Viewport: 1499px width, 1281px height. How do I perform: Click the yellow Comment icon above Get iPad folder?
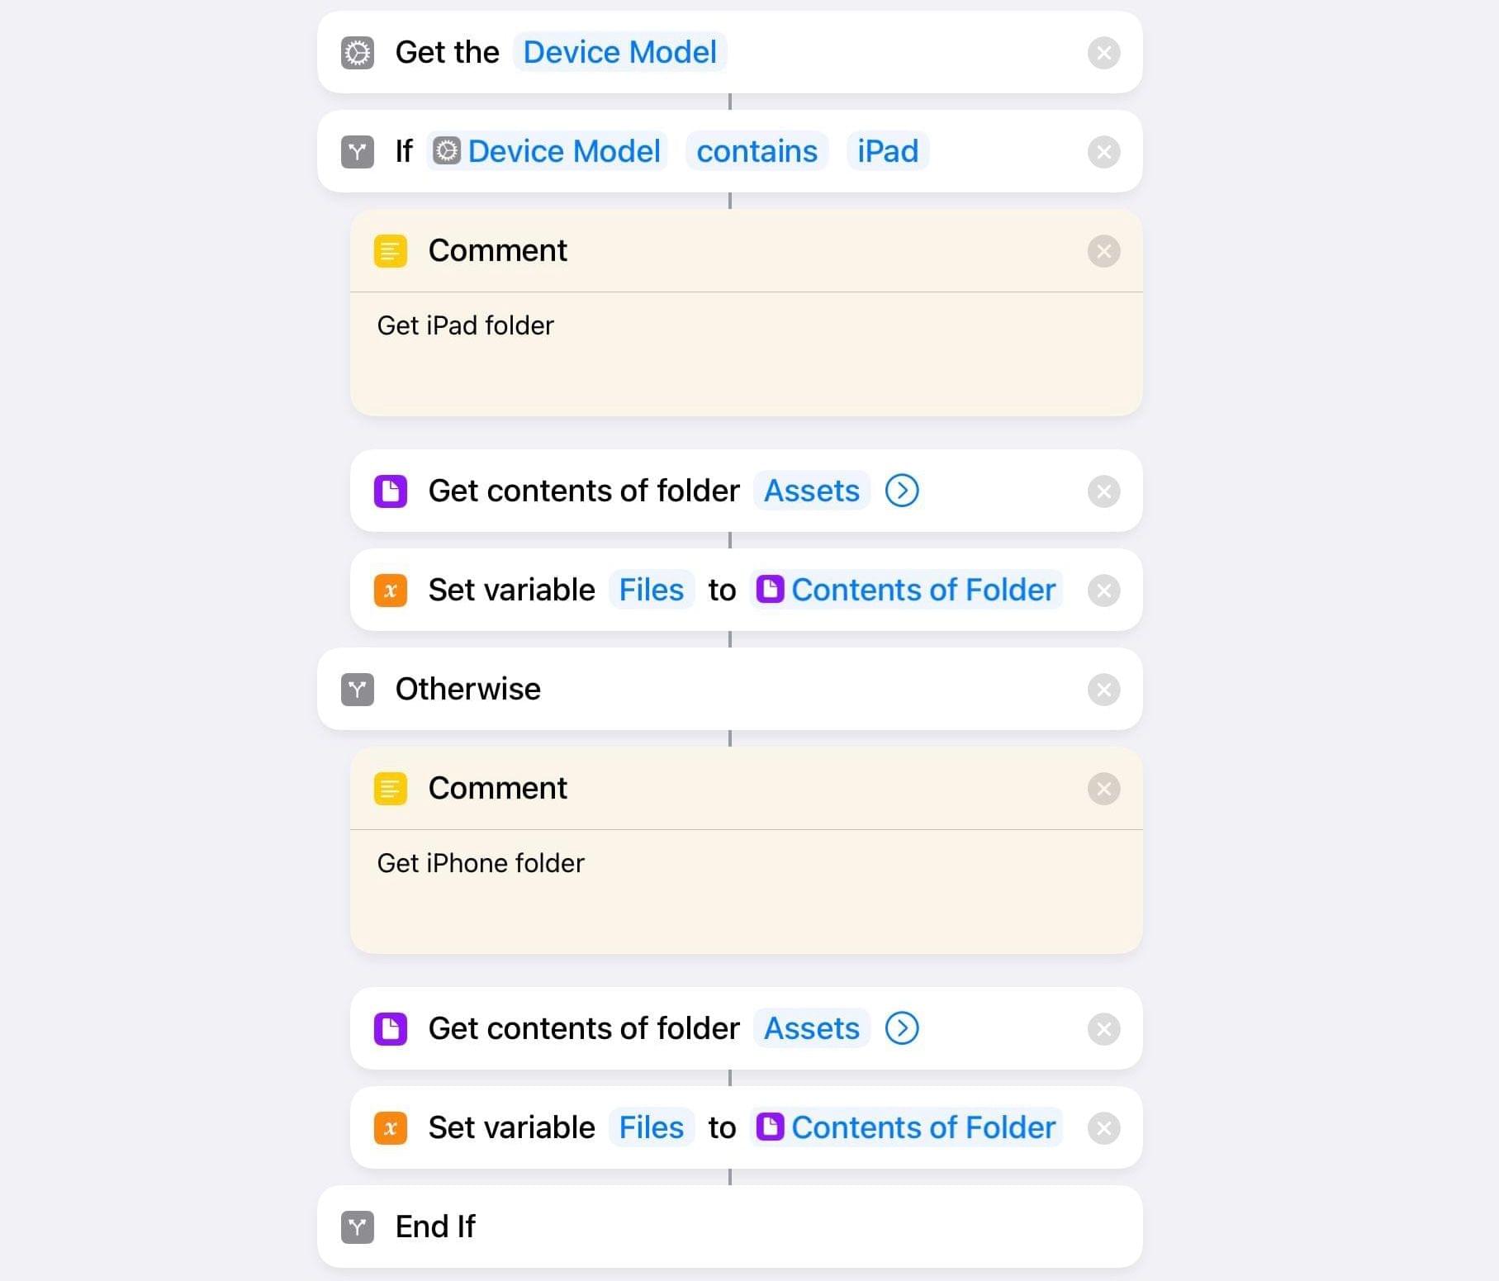click(x=391, y=251)
